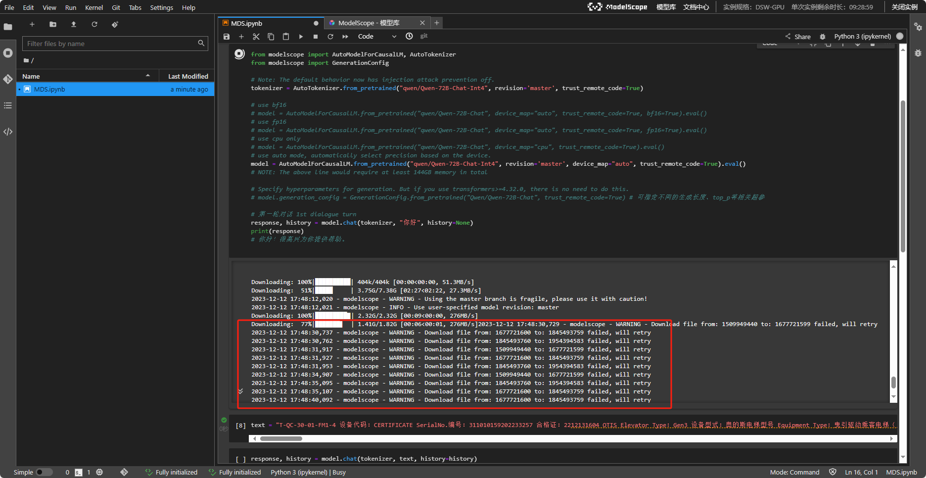The height and width of the screenshot is (478, 926).
Task: Copy the selected cell
Action: coord(271,37)
